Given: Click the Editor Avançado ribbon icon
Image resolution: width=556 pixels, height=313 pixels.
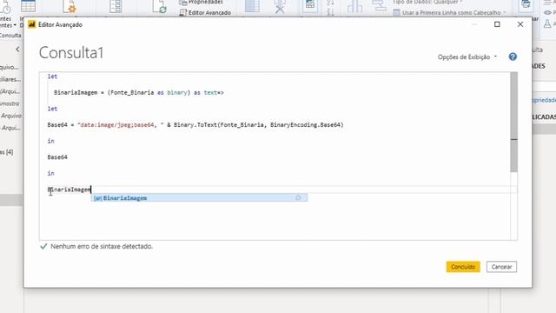Looking at the screenshot, I should pyautogui.click(x=182, y=13).
